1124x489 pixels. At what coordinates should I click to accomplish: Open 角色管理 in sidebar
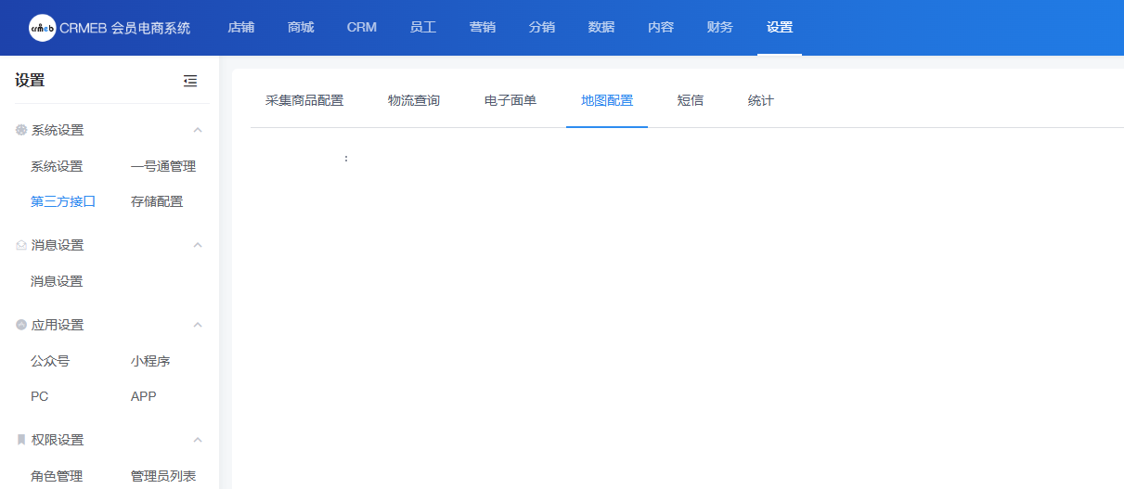click(57, 476)
